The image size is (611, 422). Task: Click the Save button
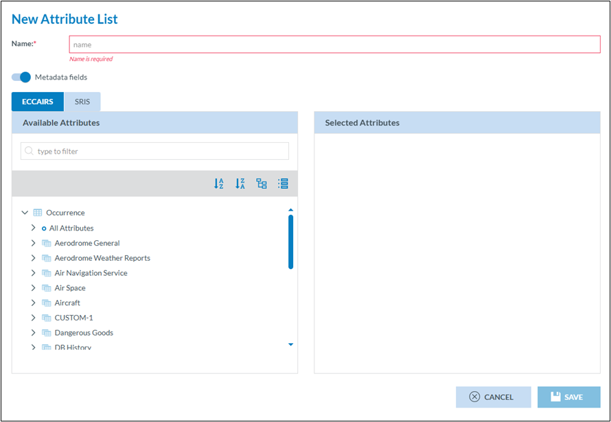[568, 397]
